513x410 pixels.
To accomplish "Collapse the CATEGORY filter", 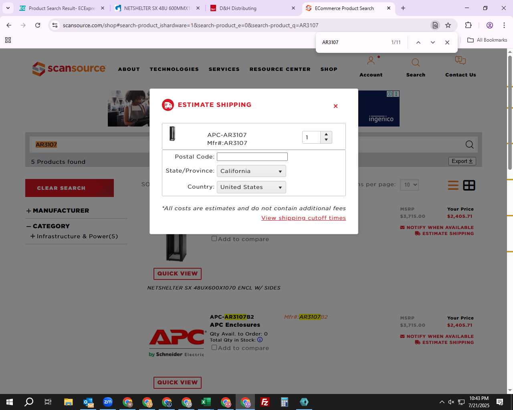I will click(x=48, y=226).
